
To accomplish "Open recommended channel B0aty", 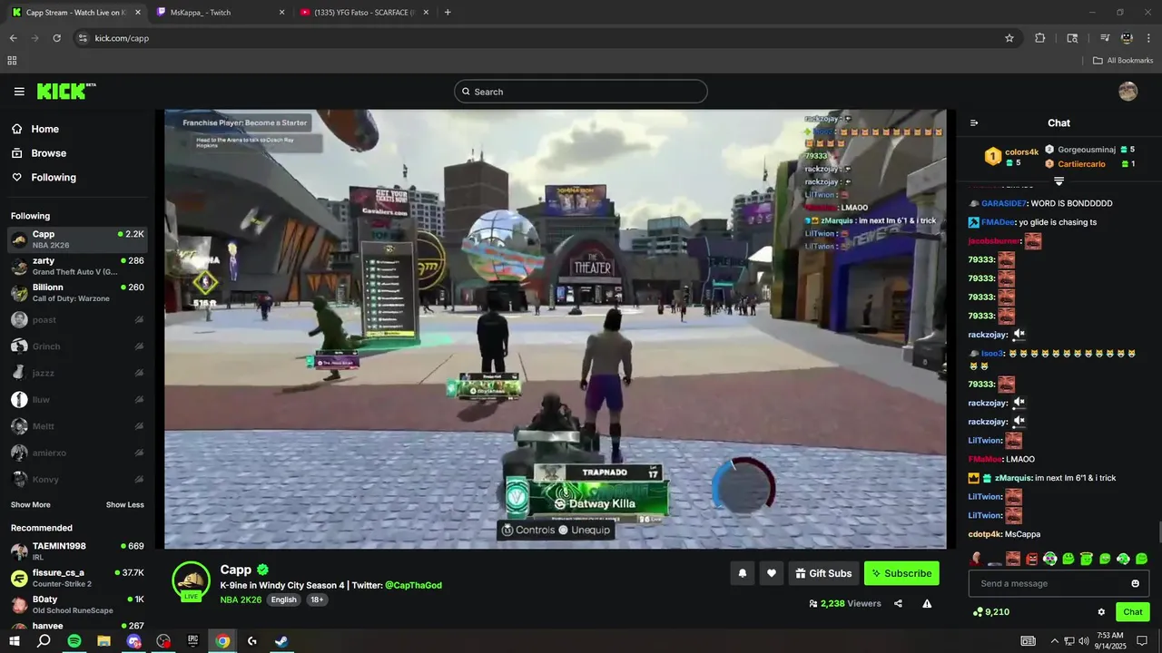I will click(x=77, y=605).
